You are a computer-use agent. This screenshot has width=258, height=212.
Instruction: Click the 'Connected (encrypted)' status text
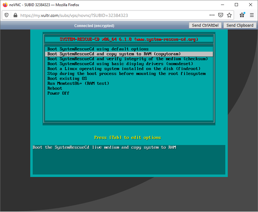click(x=94, y=26)
